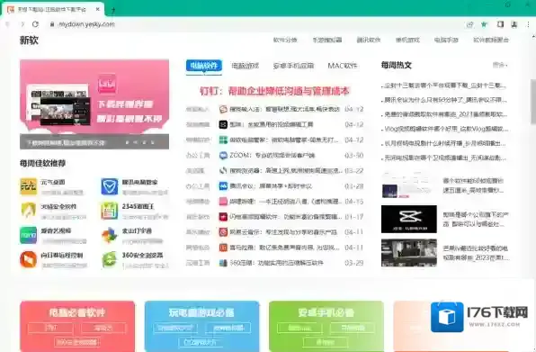Click the first tag in green card
536x352 pixels.
tap(299, 328)
